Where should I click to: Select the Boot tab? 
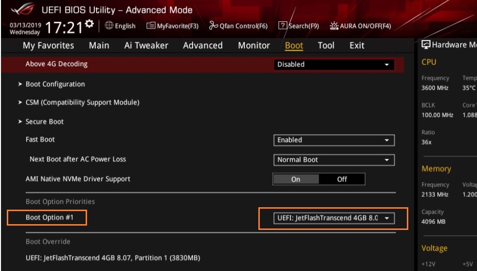(294, 45)
